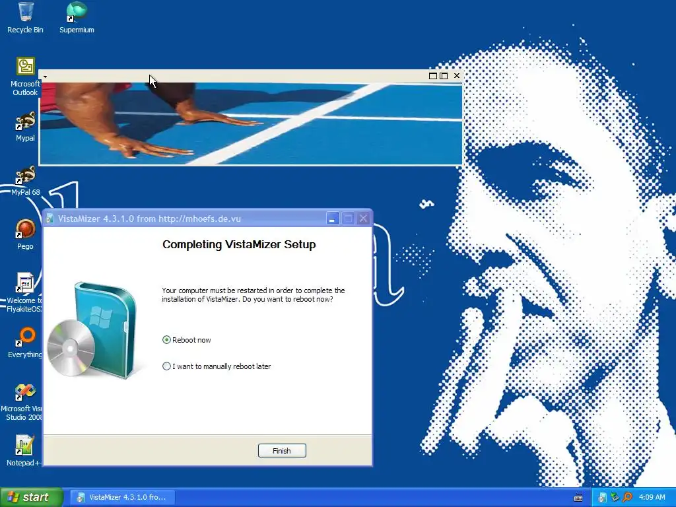Click the tiled-window icon on image window titlebar
This screenshot has height=507, width=676.
click(444, 76)
